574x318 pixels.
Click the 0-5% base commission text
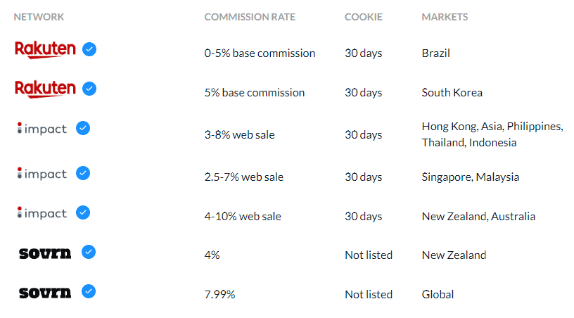pos(260,53)
